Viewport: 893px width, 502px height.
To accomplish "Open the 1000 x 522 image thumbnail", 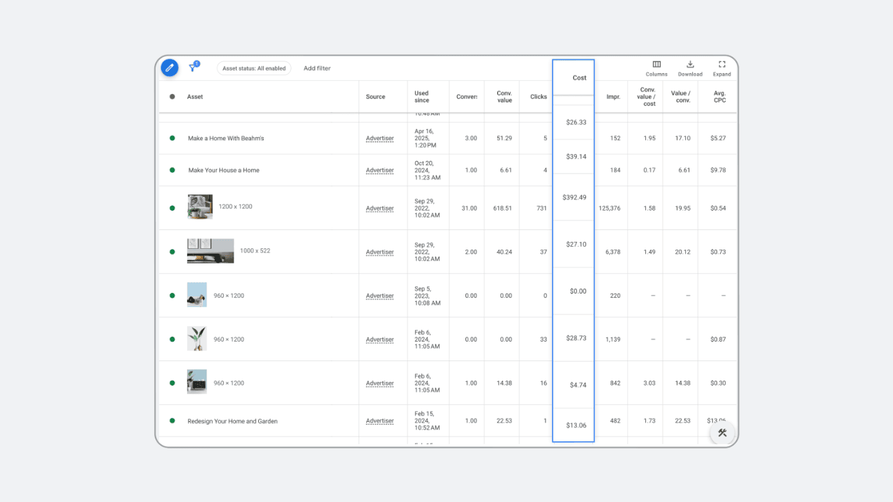I will point(210,251).
